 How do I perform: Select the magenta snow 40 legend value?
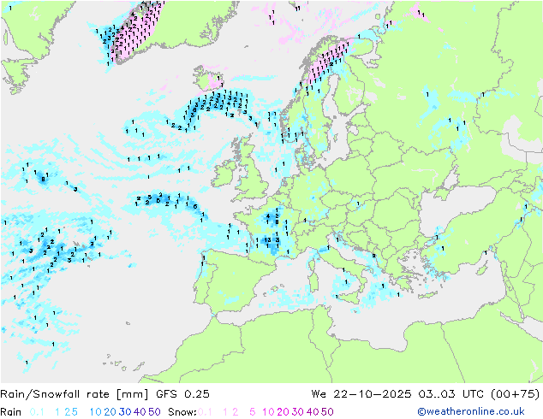[x=313, y=412]
